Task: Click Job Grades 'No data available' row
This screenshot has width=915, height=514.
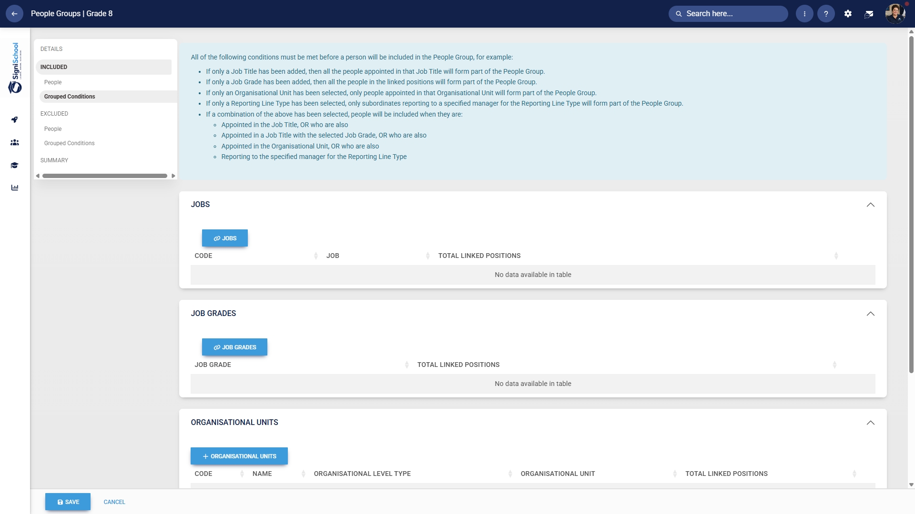Action: click(533, 384)
